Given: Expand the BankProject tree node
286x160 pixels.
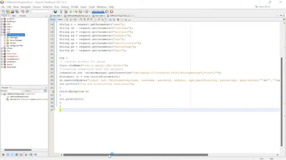Looking at the screenshot, I should point(2,21).
